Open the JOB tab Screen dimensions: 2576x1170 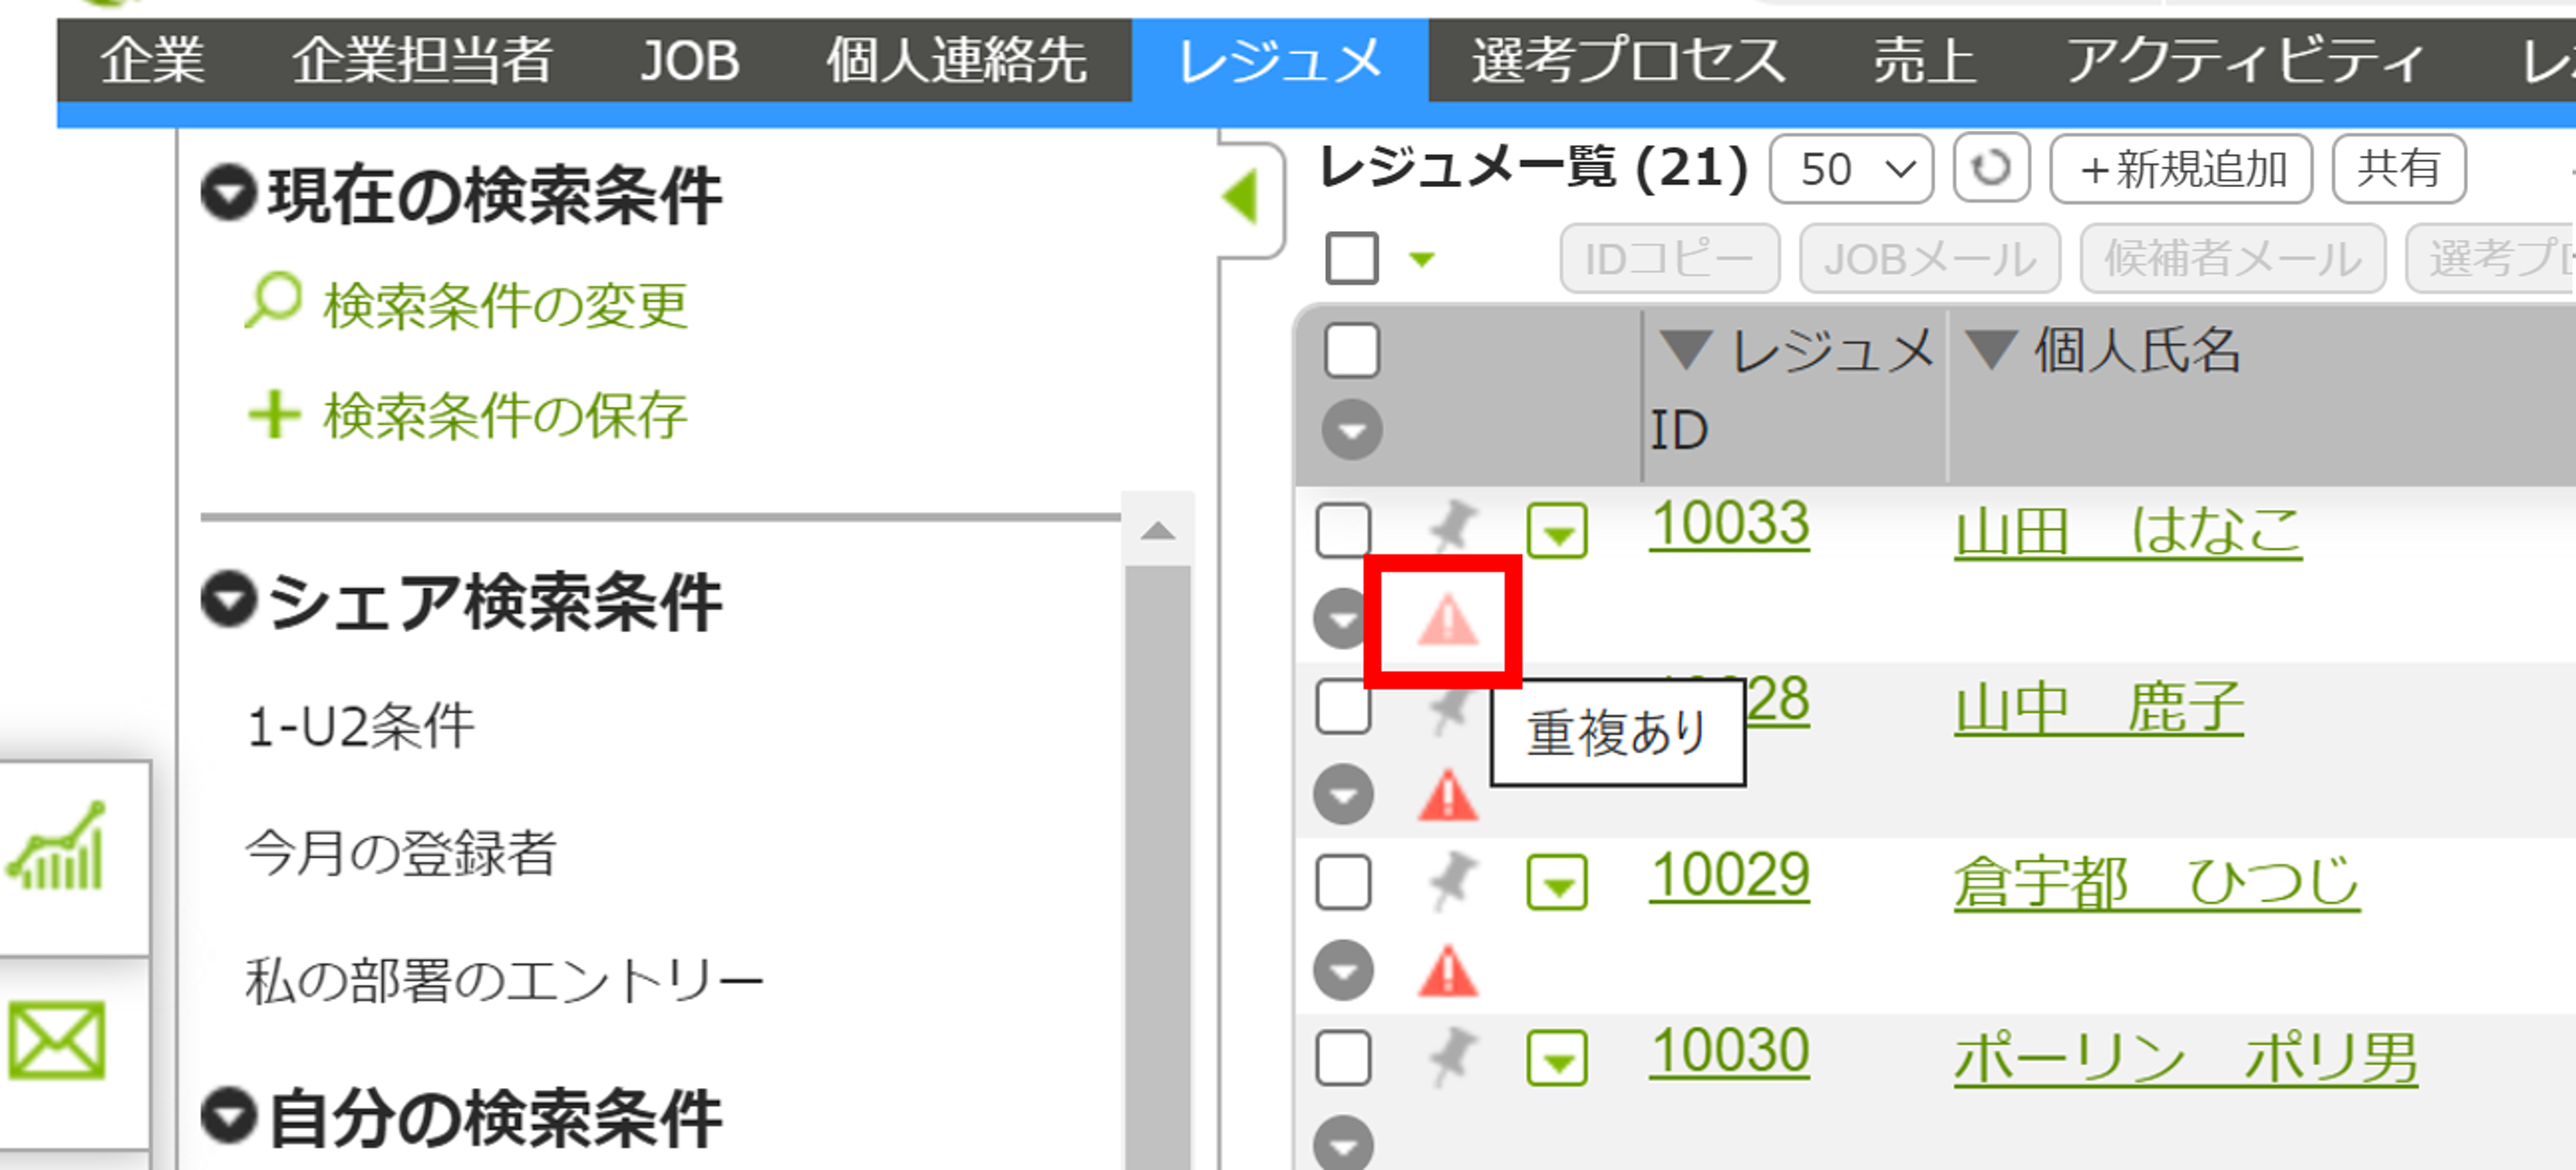[689, 60]
